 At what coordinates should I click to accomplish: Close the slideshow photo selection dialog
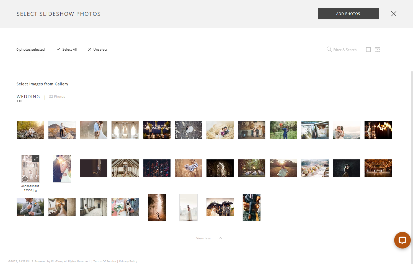(x=394, y=14)
